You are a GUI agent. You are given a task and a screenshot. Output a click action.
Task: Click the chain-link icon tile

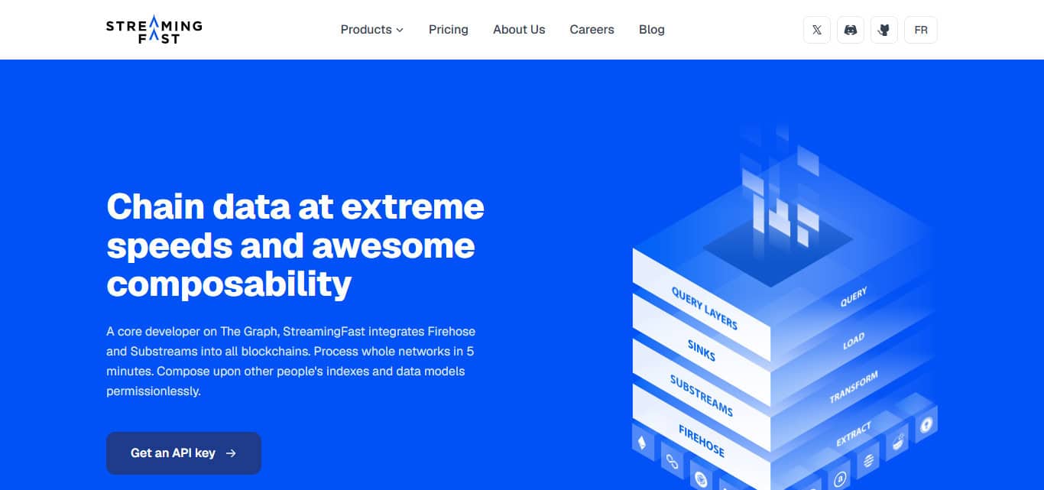[672, 461]
